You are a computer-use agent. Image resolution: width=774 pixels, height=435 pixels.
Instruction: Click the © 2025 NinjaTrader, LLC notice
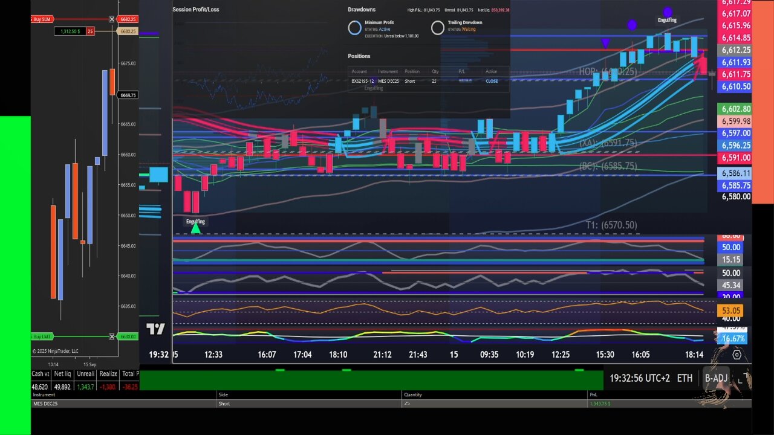pyautogui.click(x=55, y=351)
